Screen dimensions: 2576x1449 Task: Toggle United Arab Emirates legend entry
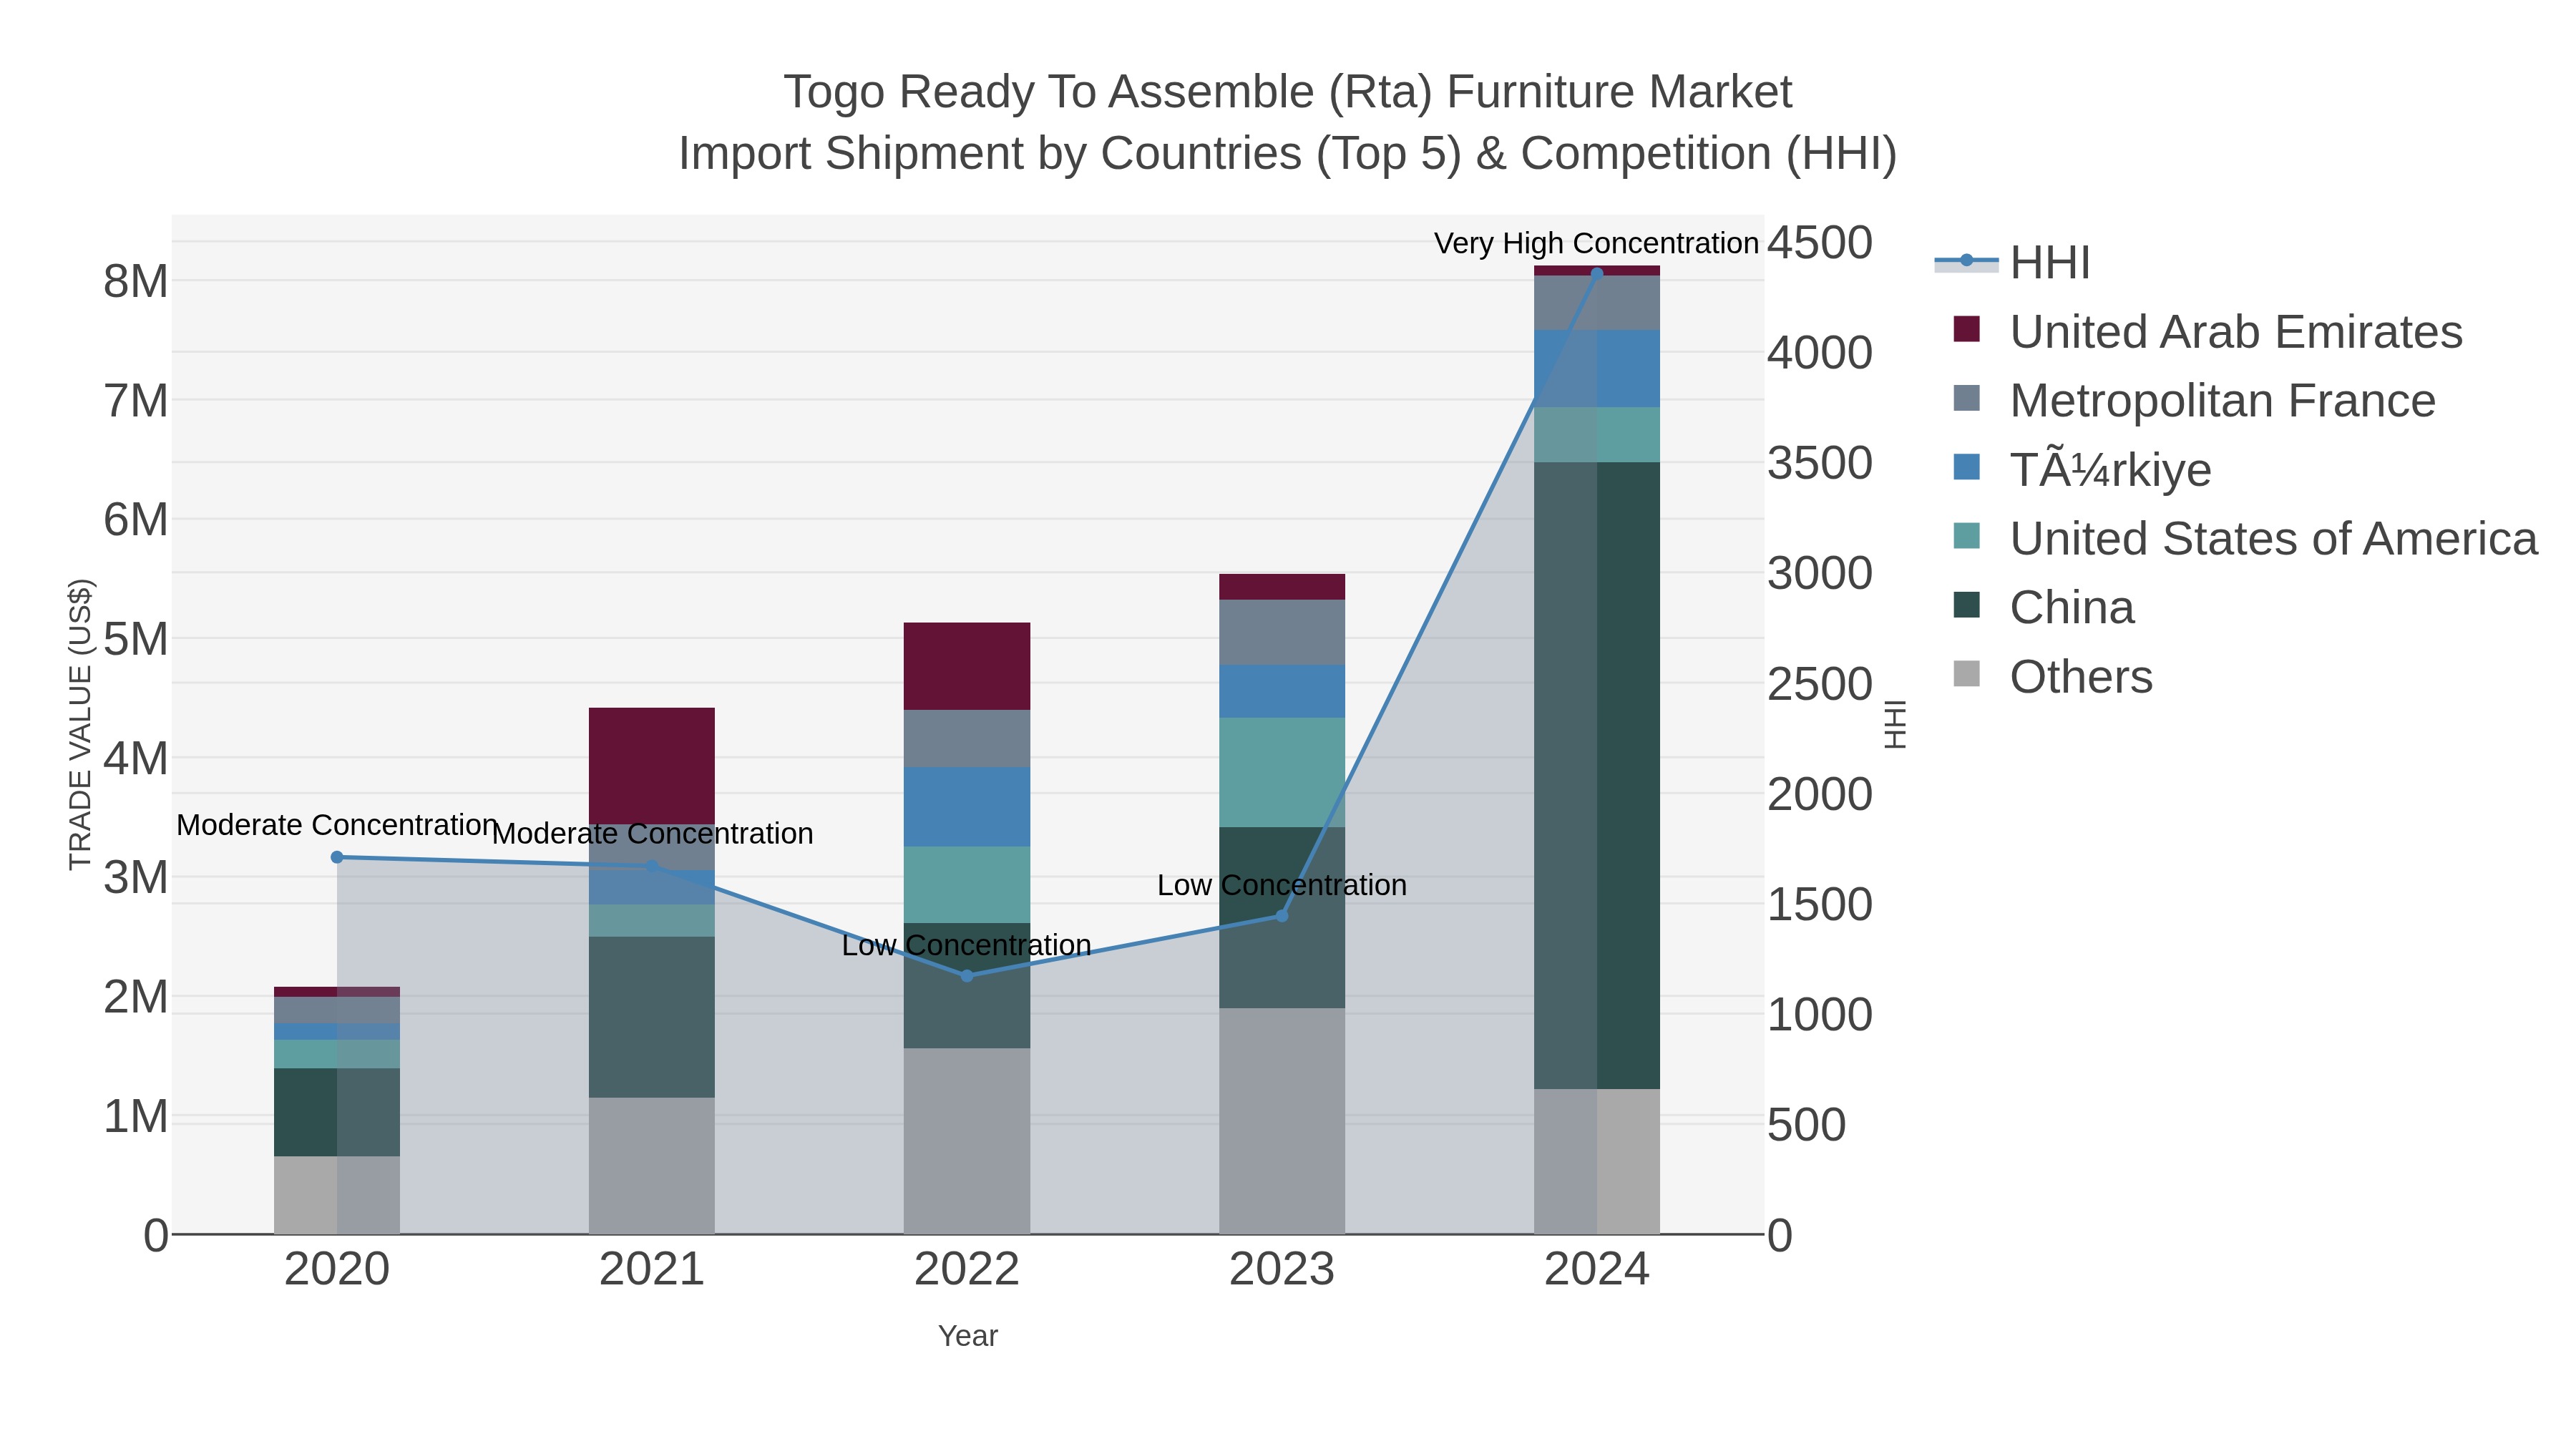pos(2208,331)
